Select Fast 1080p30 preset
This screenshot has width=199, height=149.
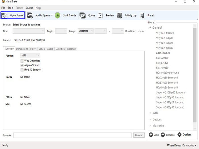163,53
